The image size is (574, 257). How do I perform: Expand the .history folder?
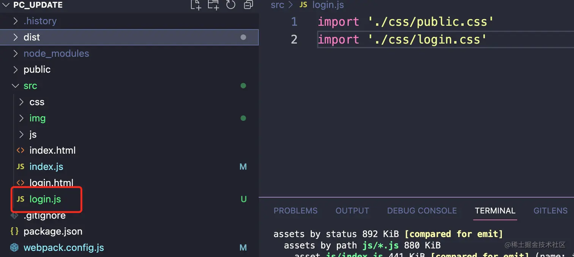click(15, 21)
